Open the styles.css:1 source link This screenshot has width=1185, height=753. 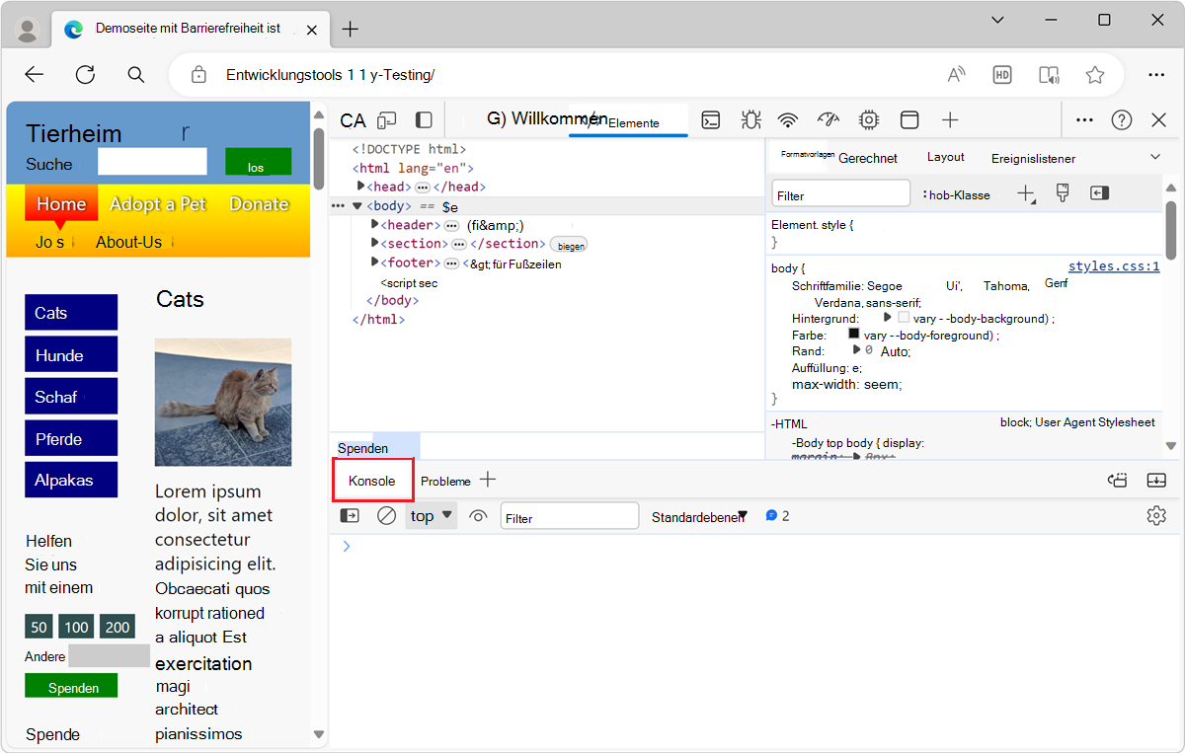point(1113,267)
